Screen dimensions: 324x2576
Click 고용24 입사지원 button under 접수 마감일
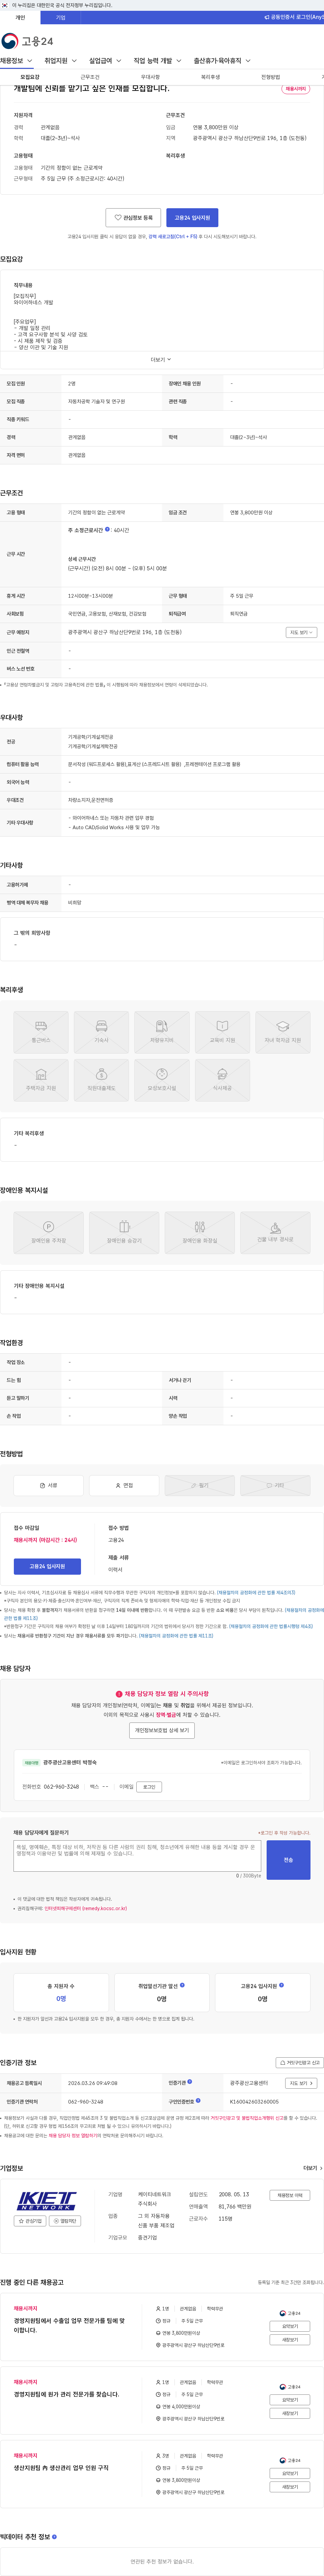pos(47,1566)
